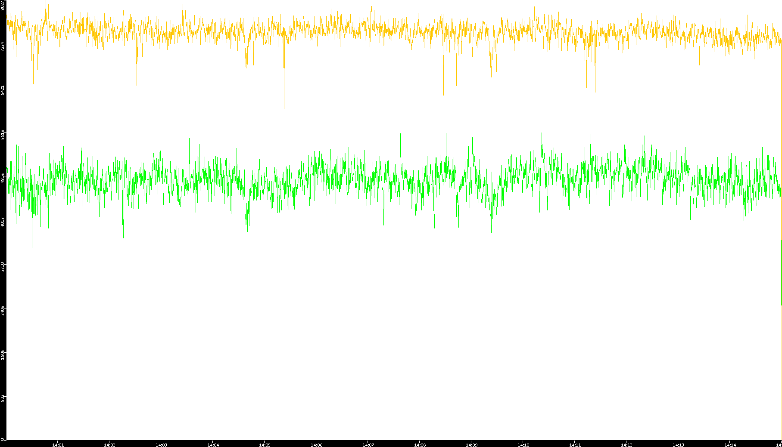This screenshot has height=447, width=782.
Task: Click the 14:01 time axis label
Action: 58,445
